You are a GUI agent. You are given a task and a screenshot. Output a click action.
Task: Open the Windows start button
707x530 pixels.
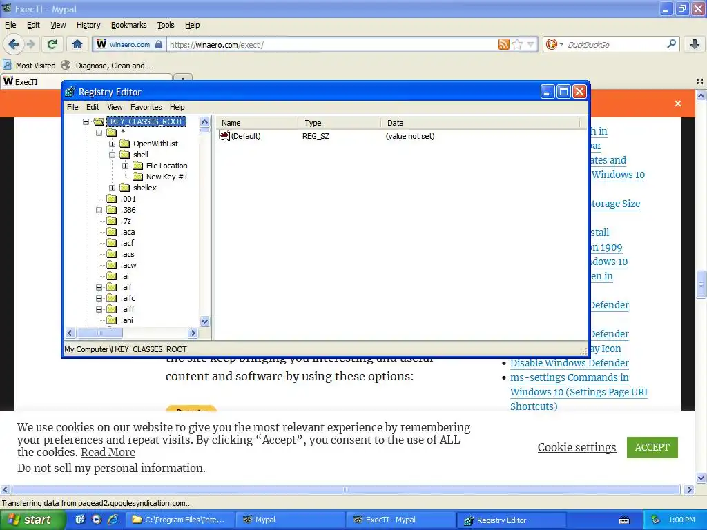32,520
